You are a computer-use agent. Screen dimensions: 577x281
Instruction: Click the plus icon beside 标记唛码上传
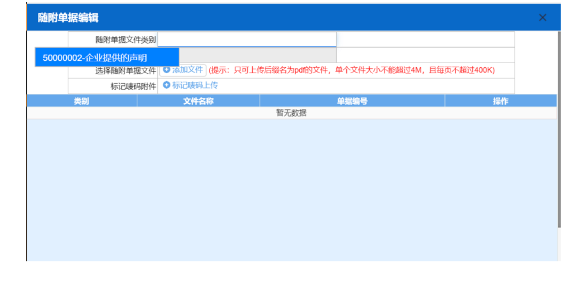point(166,85)
